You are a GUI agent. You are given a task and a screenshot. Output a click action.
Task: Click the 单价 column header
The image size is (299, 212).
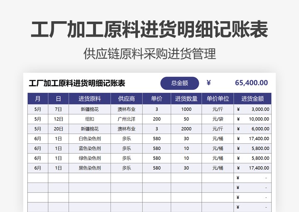click(157, 99)
